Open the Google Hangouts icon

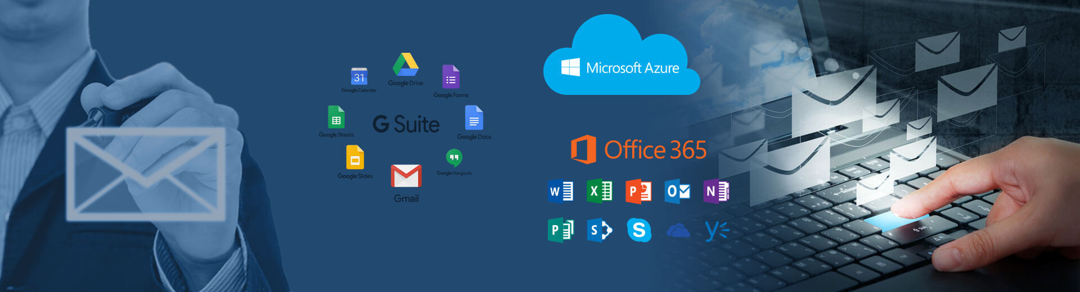pyautogui.click(x=454, y=158)
